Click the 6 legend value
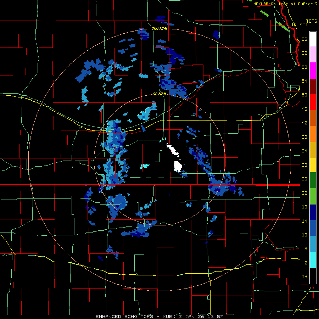Viewport: 319px width, 319px height. point(306,249)
